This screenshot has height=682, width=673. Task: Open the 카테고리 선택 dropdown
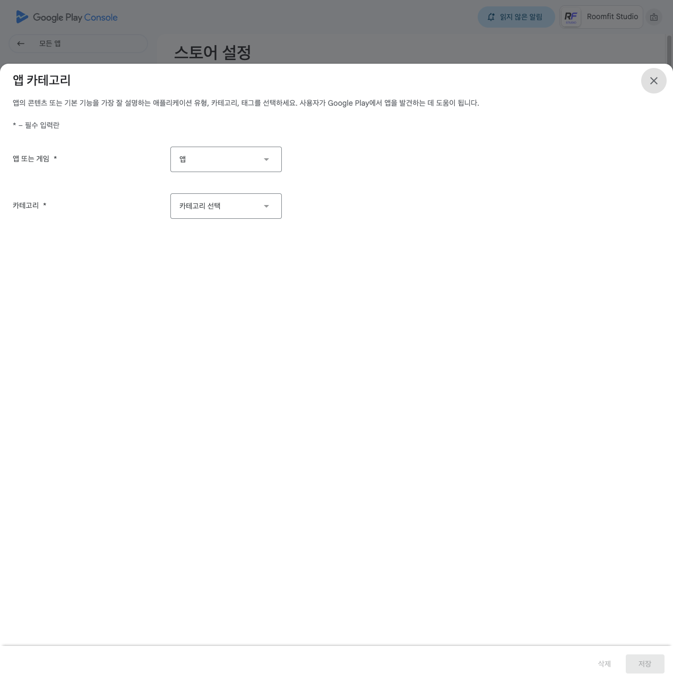(x=226, y=206)
